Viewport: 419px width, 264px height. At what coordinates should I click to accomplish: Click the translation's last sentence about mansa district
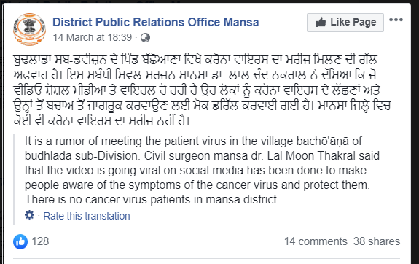(x=152, y=200)
